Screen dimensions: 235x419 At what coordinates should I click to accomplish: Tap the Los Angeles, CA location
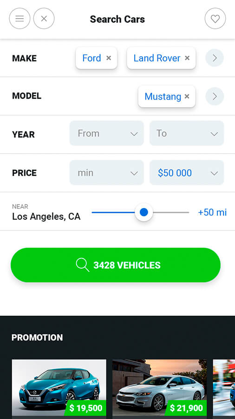pyautogui.click(x=46, y=216)
